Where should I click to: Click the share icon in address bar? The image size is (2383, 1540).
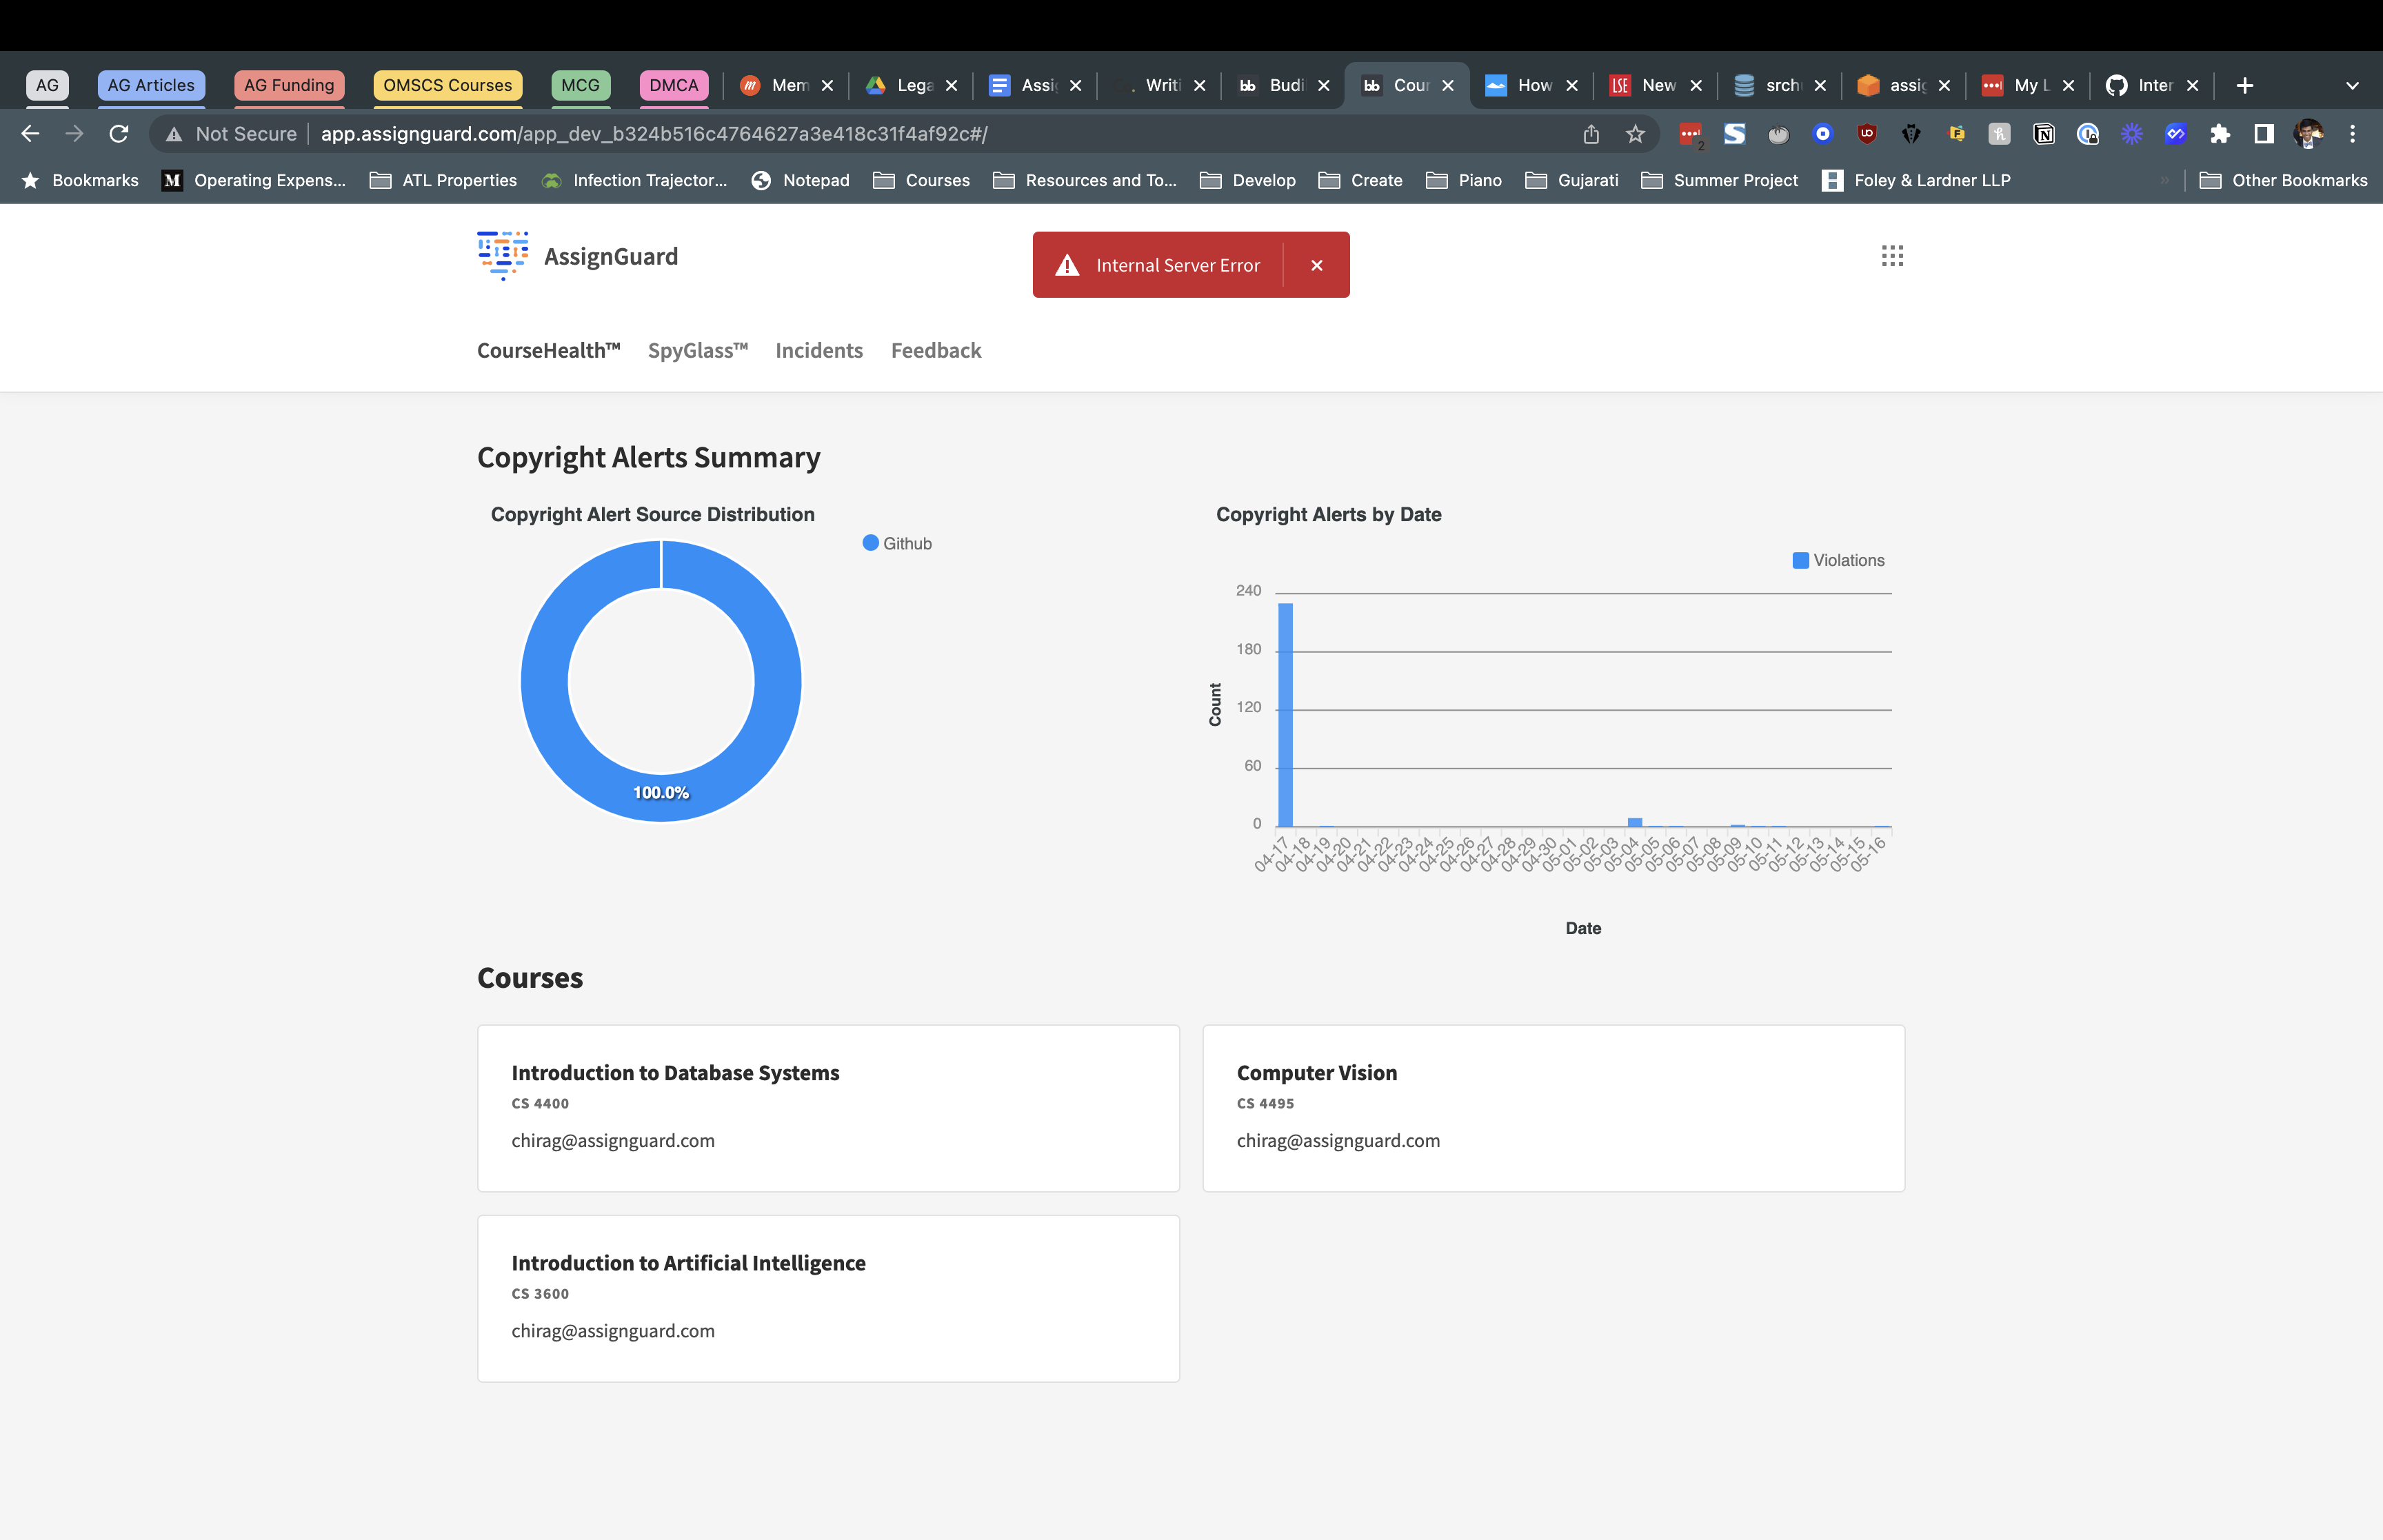pos(1591,134)
